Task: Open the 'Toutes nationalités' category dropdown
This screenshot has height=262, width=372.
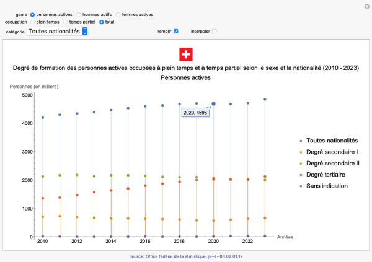Action: click(x=58, y=31)
